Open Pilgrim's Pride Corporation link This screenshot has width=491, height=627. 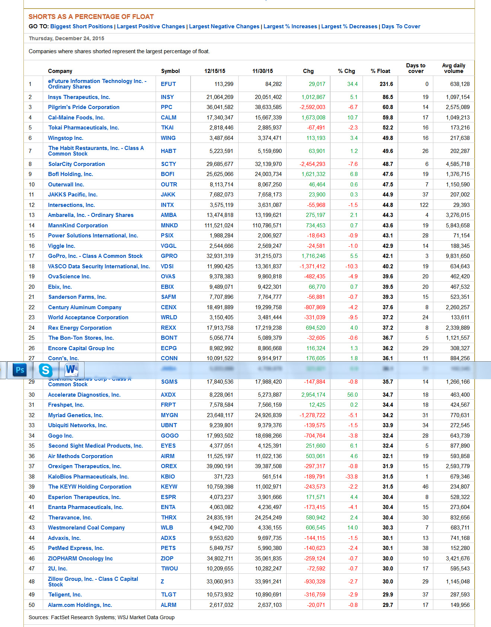point(84,107)
